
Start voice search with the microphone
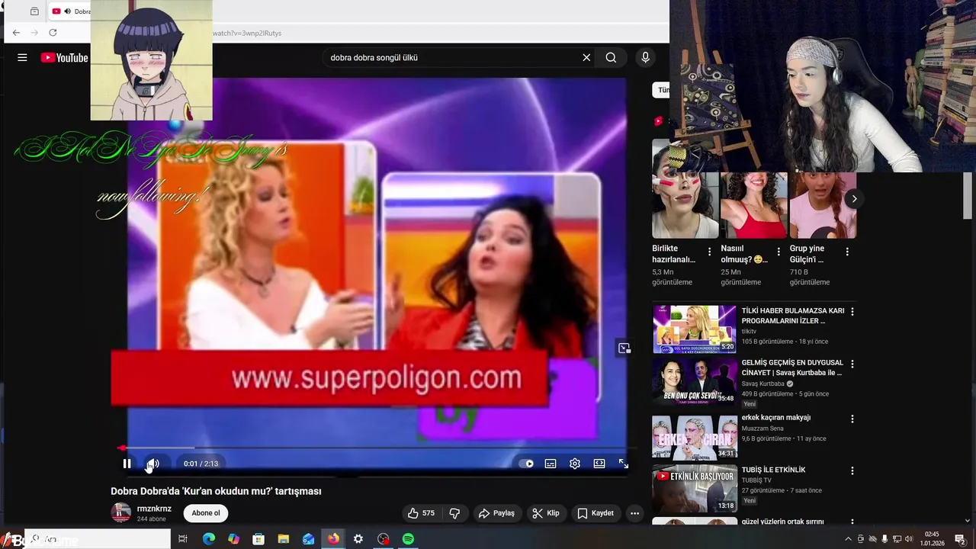point(645,57)
